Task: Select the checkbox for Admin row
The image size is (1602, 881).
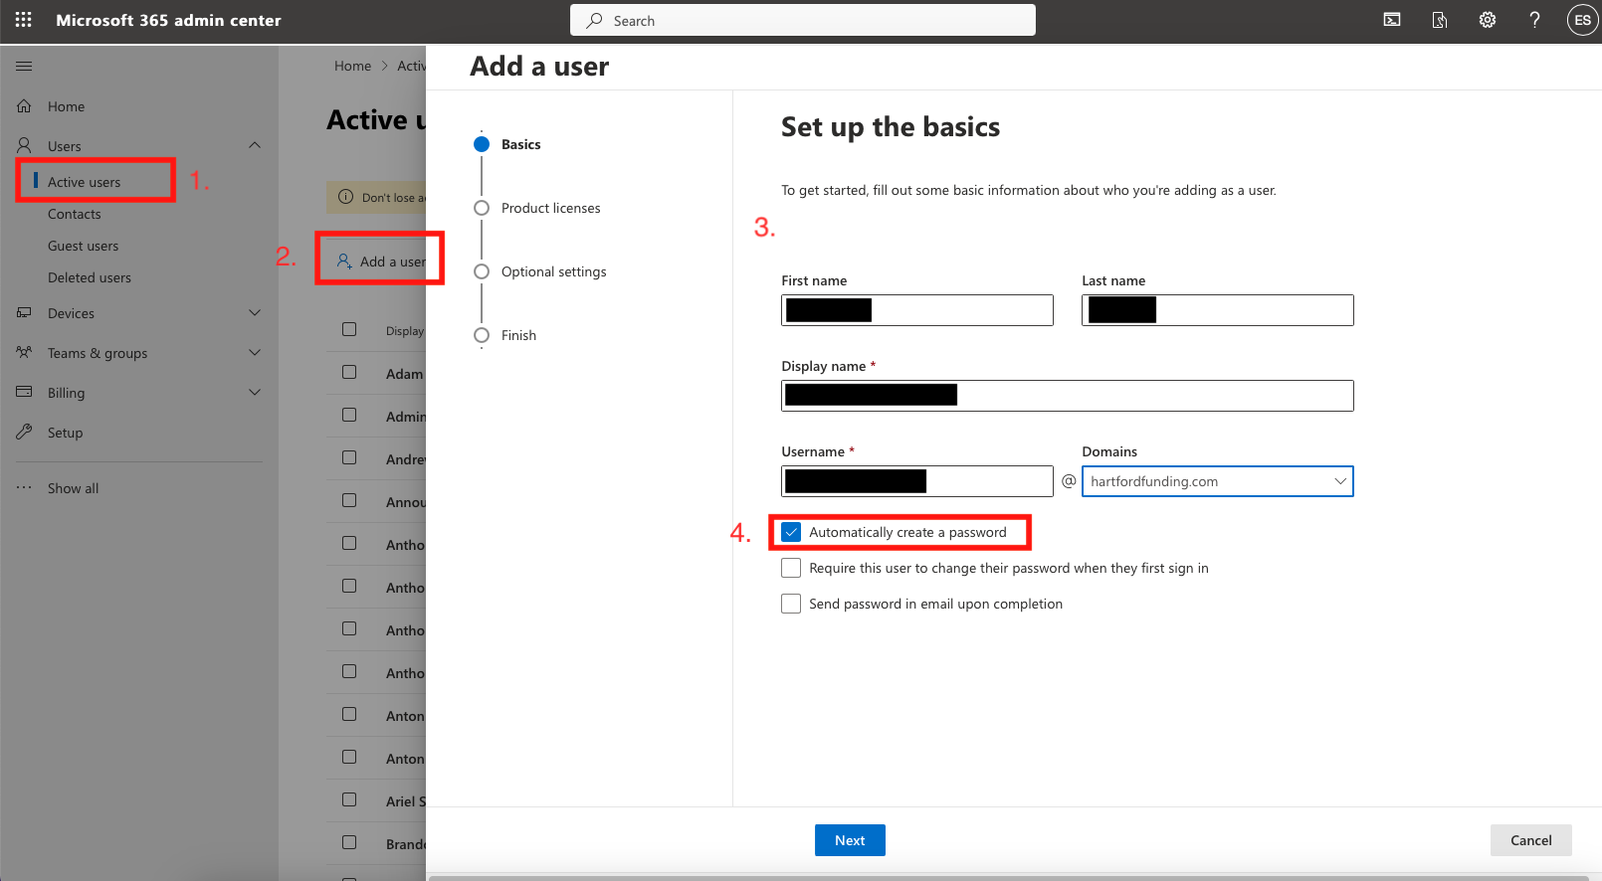Action: [x=349, y=415]
